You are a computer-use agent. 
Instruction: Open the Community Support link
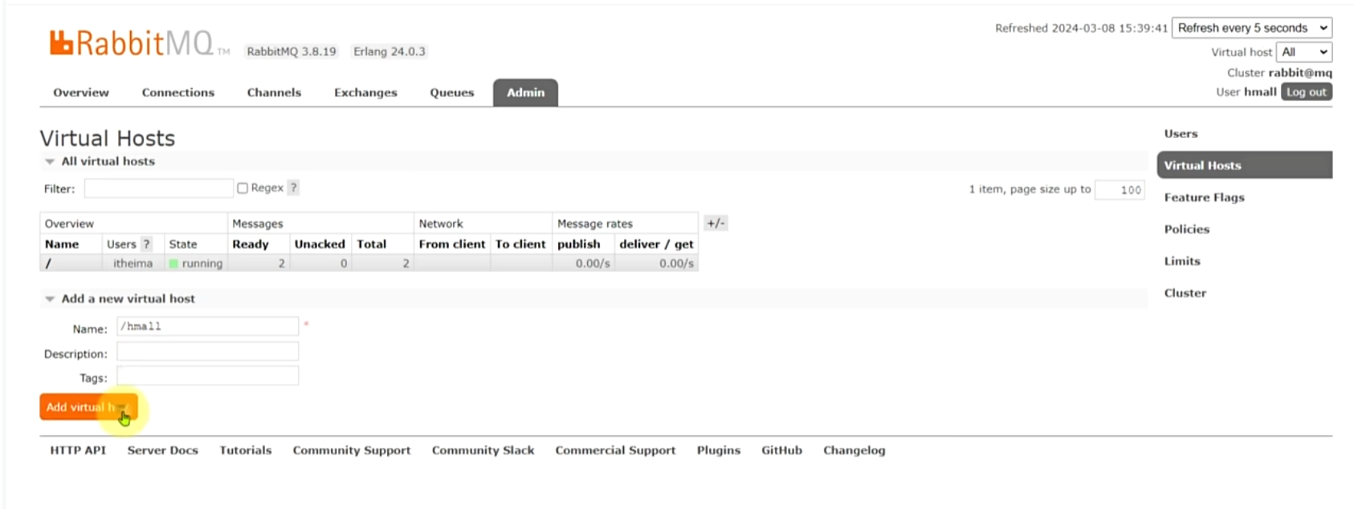coord(352,450)
